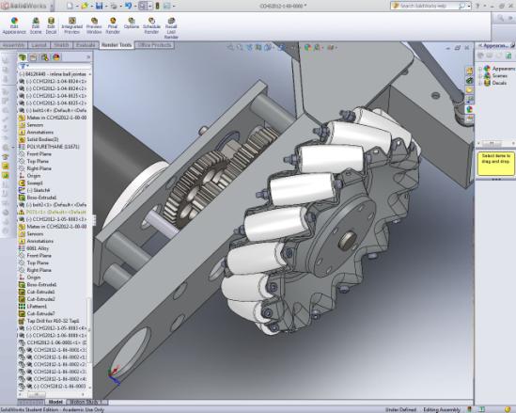Screen dimensions: 516x413
Task: Click the feature tree vertical scrollbar
Action: 90,329
